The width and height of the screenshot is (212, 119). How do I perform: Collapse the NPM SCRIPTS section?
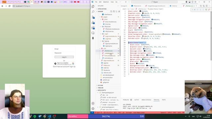click(102, 90)
